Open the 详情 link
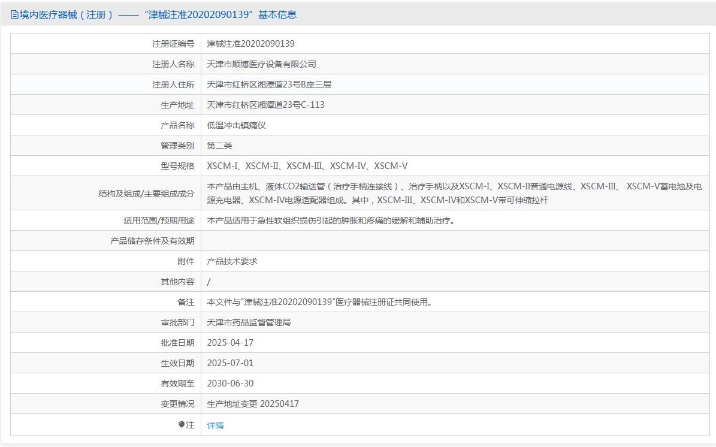This screenshot has height=447, width=716. coord(216,425)
